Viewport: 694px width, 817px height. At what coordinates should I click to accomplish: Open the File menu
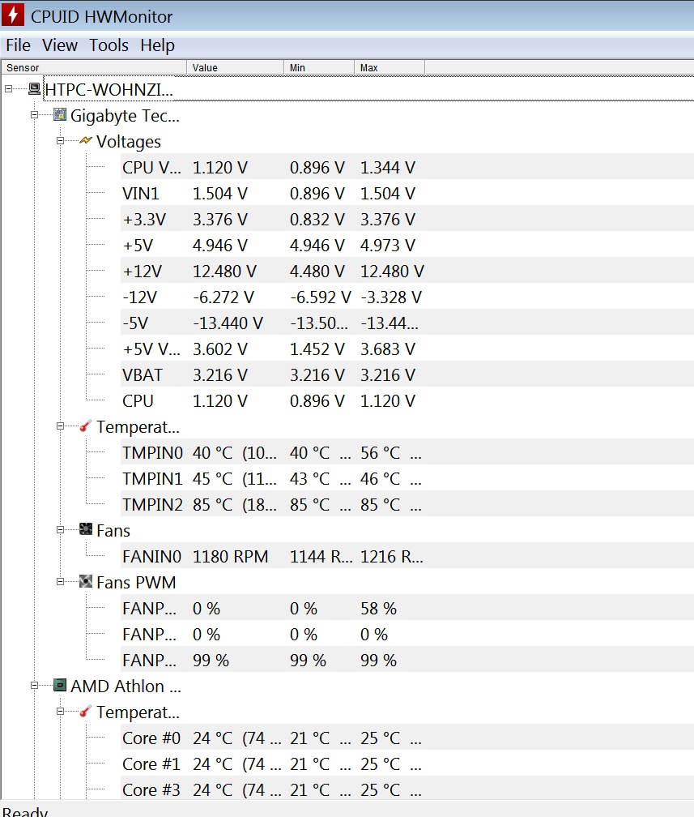(19, 45)
